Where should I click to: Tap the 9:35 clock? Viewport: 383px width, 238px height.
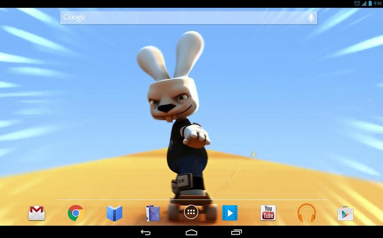coord(378,3)
